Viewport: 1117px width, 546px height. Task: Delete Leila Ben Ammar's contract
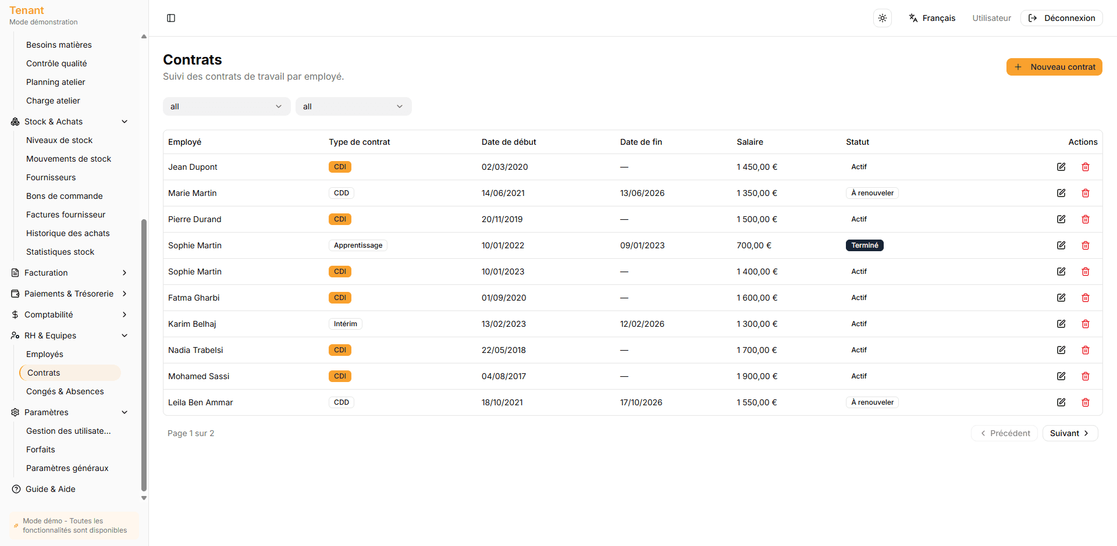tap(1086, 402)
